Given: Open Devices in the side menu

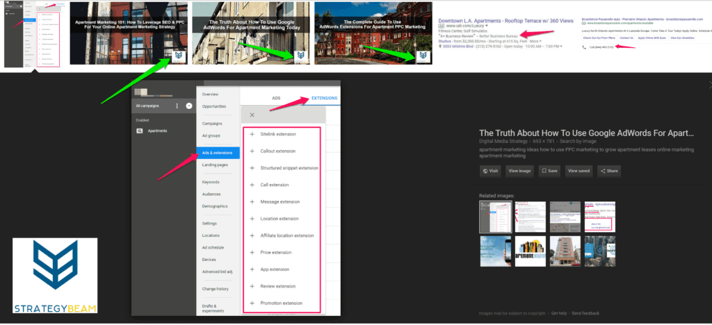Looking at the screenshot, I should coord(209,260).
